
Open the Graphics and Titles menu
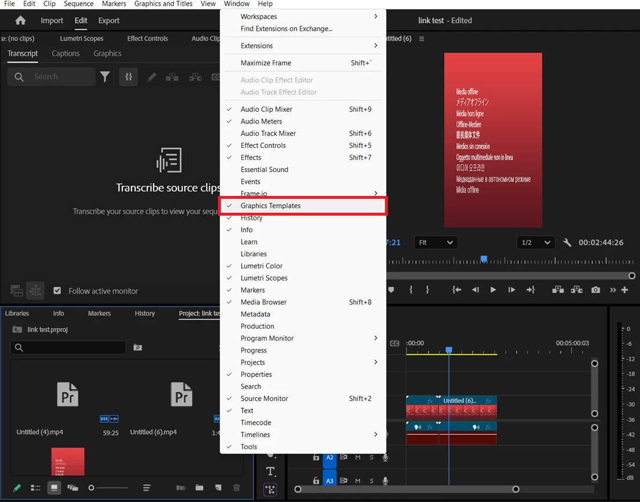[163, 3]
